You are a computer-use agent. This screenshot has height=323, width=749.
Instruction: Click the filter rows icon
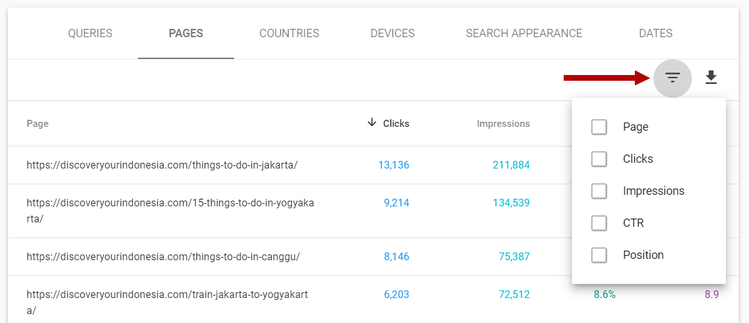click(x=672, y=78)
